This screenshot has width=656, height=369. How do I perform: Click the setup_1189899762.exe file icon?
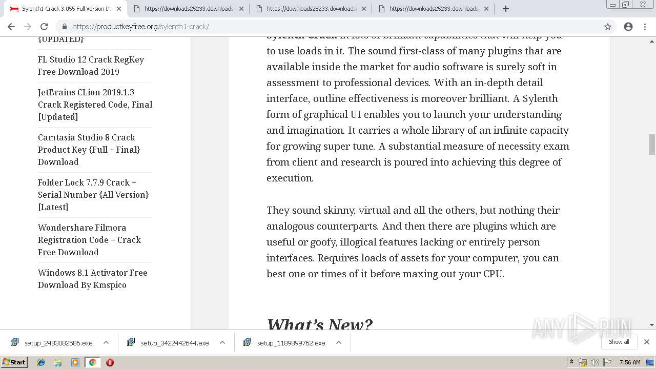[x=247, y=342]
